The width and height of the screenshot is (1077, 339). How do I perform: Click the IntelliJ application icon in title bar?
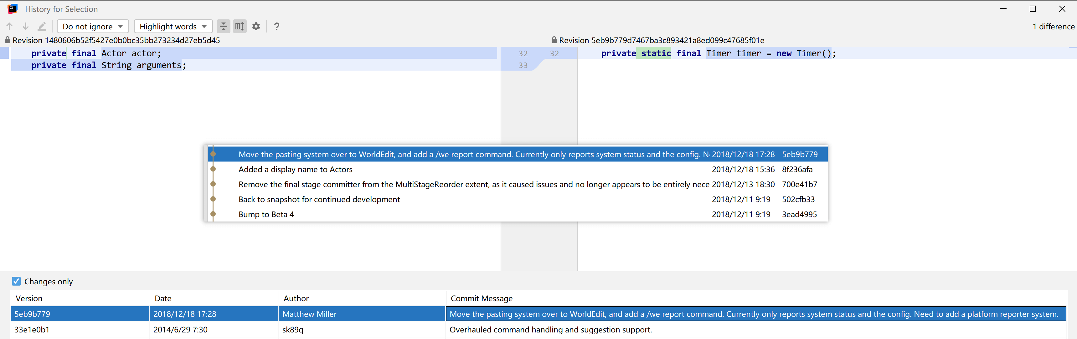point(13,9)
